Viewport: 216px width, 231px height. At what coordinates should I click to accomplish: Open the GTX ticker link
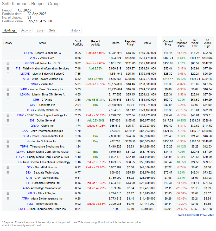click(30, 167)
